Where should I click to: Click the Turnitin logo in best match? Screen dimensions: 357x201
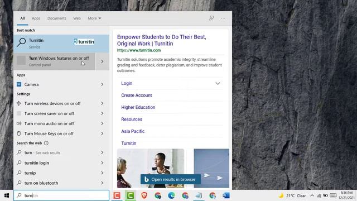[84, 42]
